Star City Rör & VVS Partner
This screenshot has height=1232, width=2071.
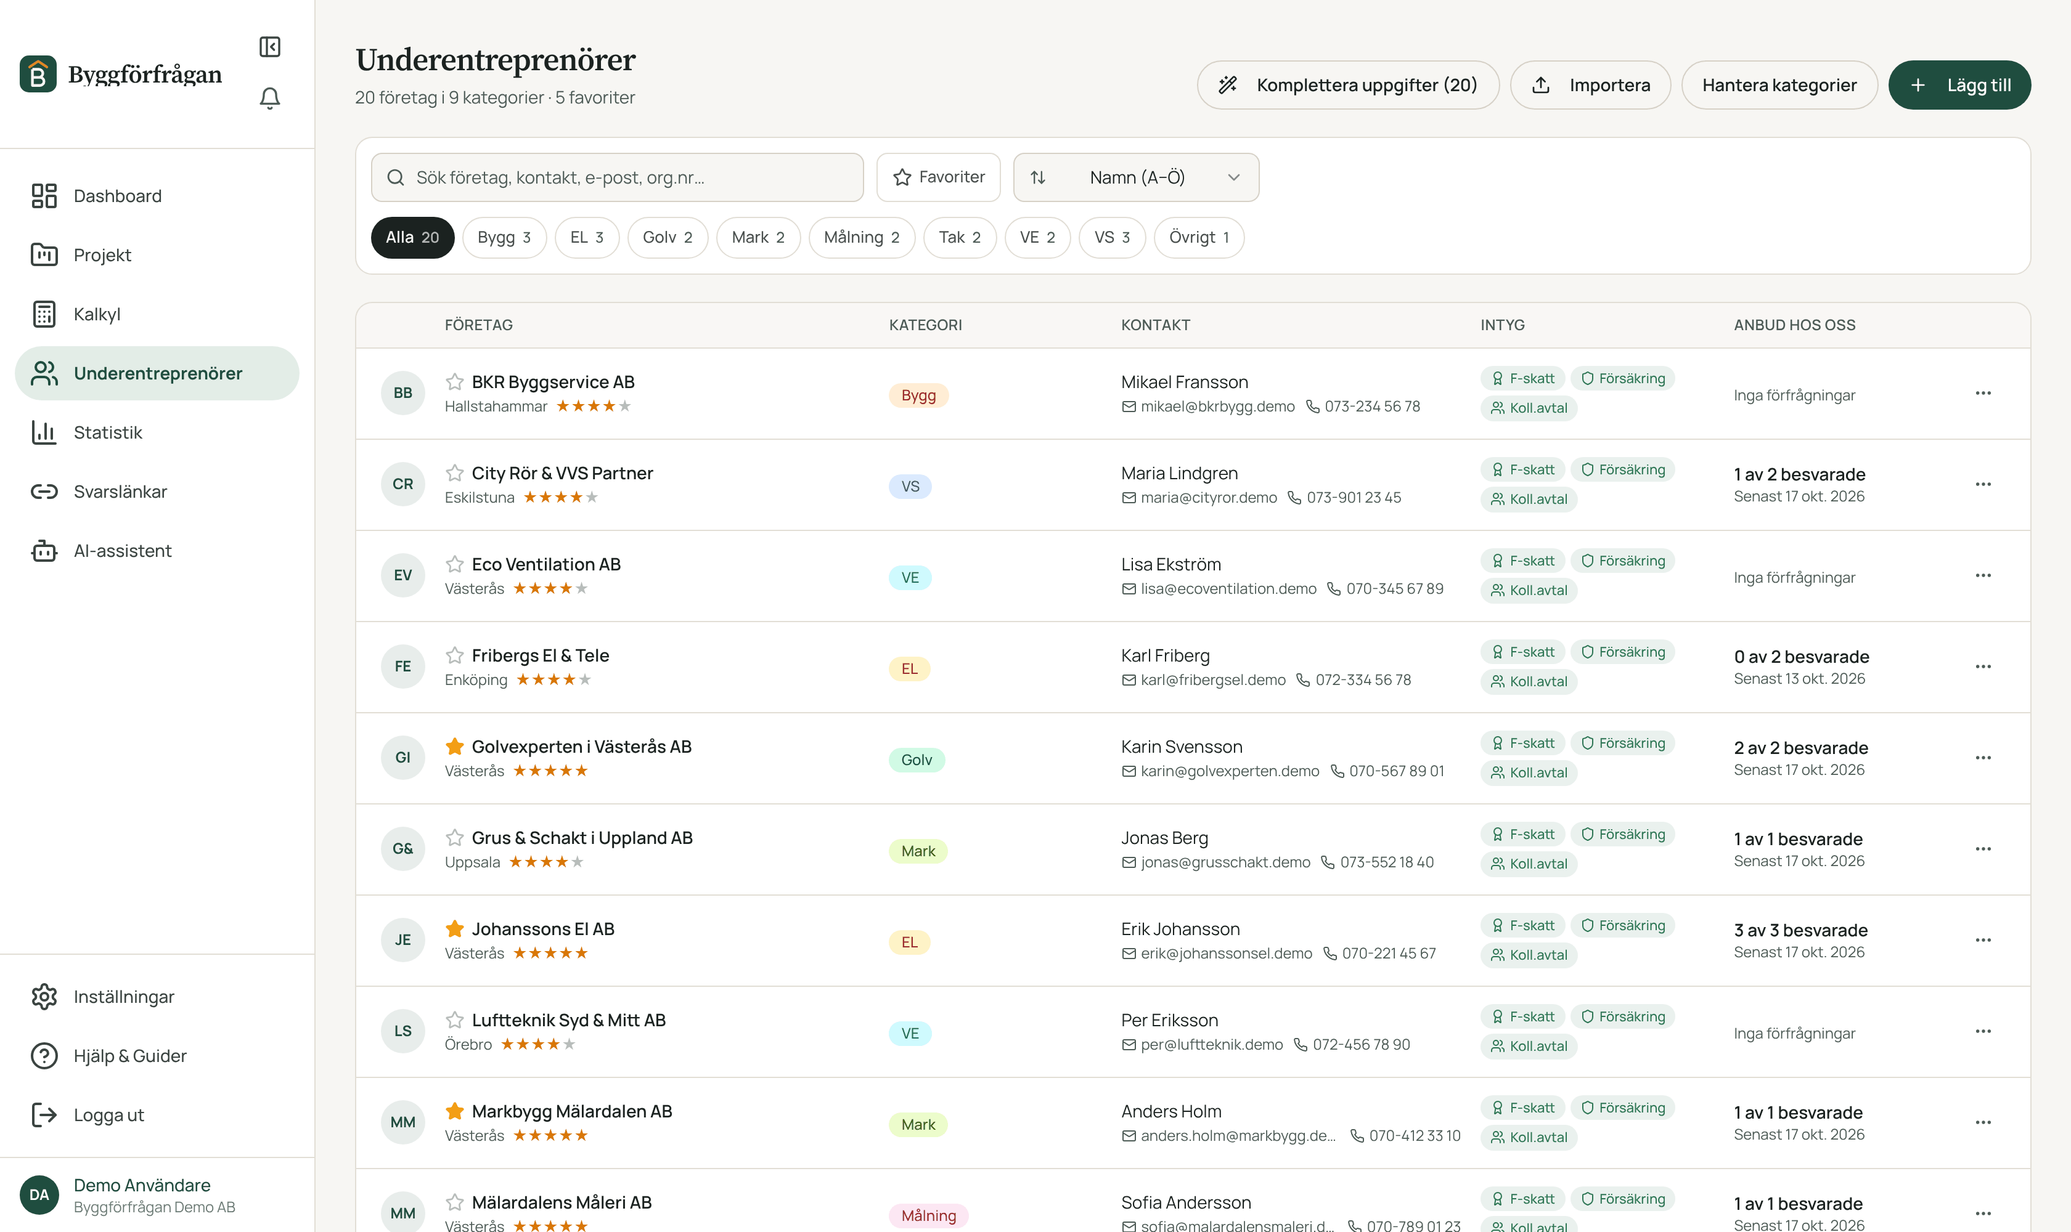coord(454,473)
